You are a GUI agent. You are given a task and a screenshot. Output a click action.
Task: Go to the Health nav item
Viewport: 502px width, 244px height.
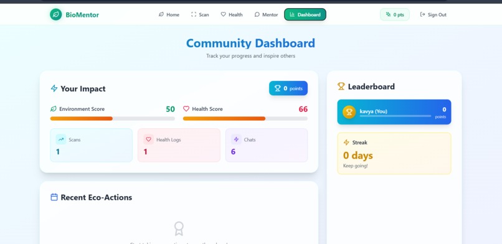coord(232,14)
